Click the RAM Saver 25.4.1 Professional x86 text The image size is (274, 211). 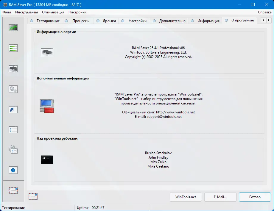click(158, 48)
